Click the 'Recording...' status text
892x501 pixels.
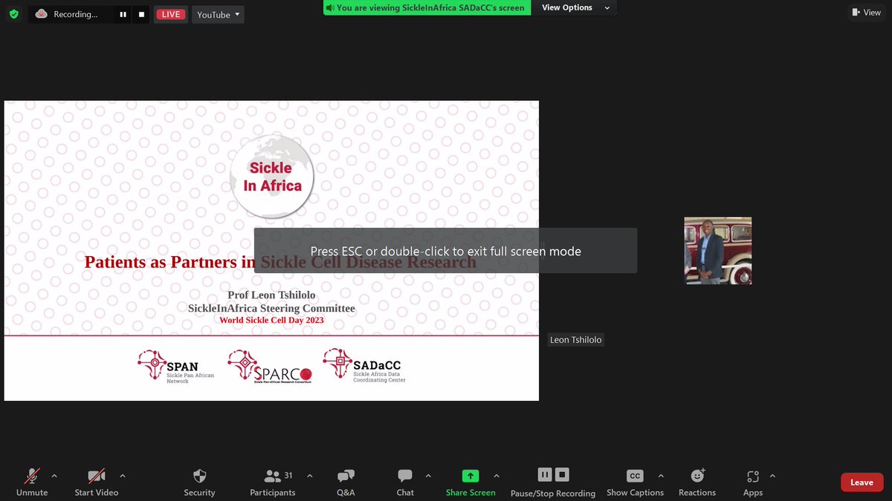point(76,14)
